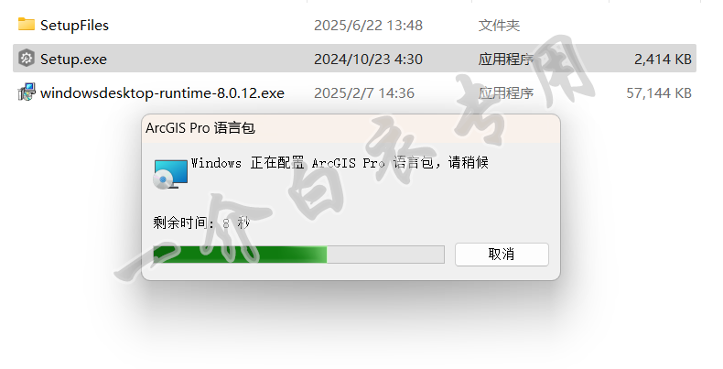Viewport: 723px width, 369px height.
Task: Click the 2025/2/7 14:36 modified date
Action: click(x=364, y=93)
